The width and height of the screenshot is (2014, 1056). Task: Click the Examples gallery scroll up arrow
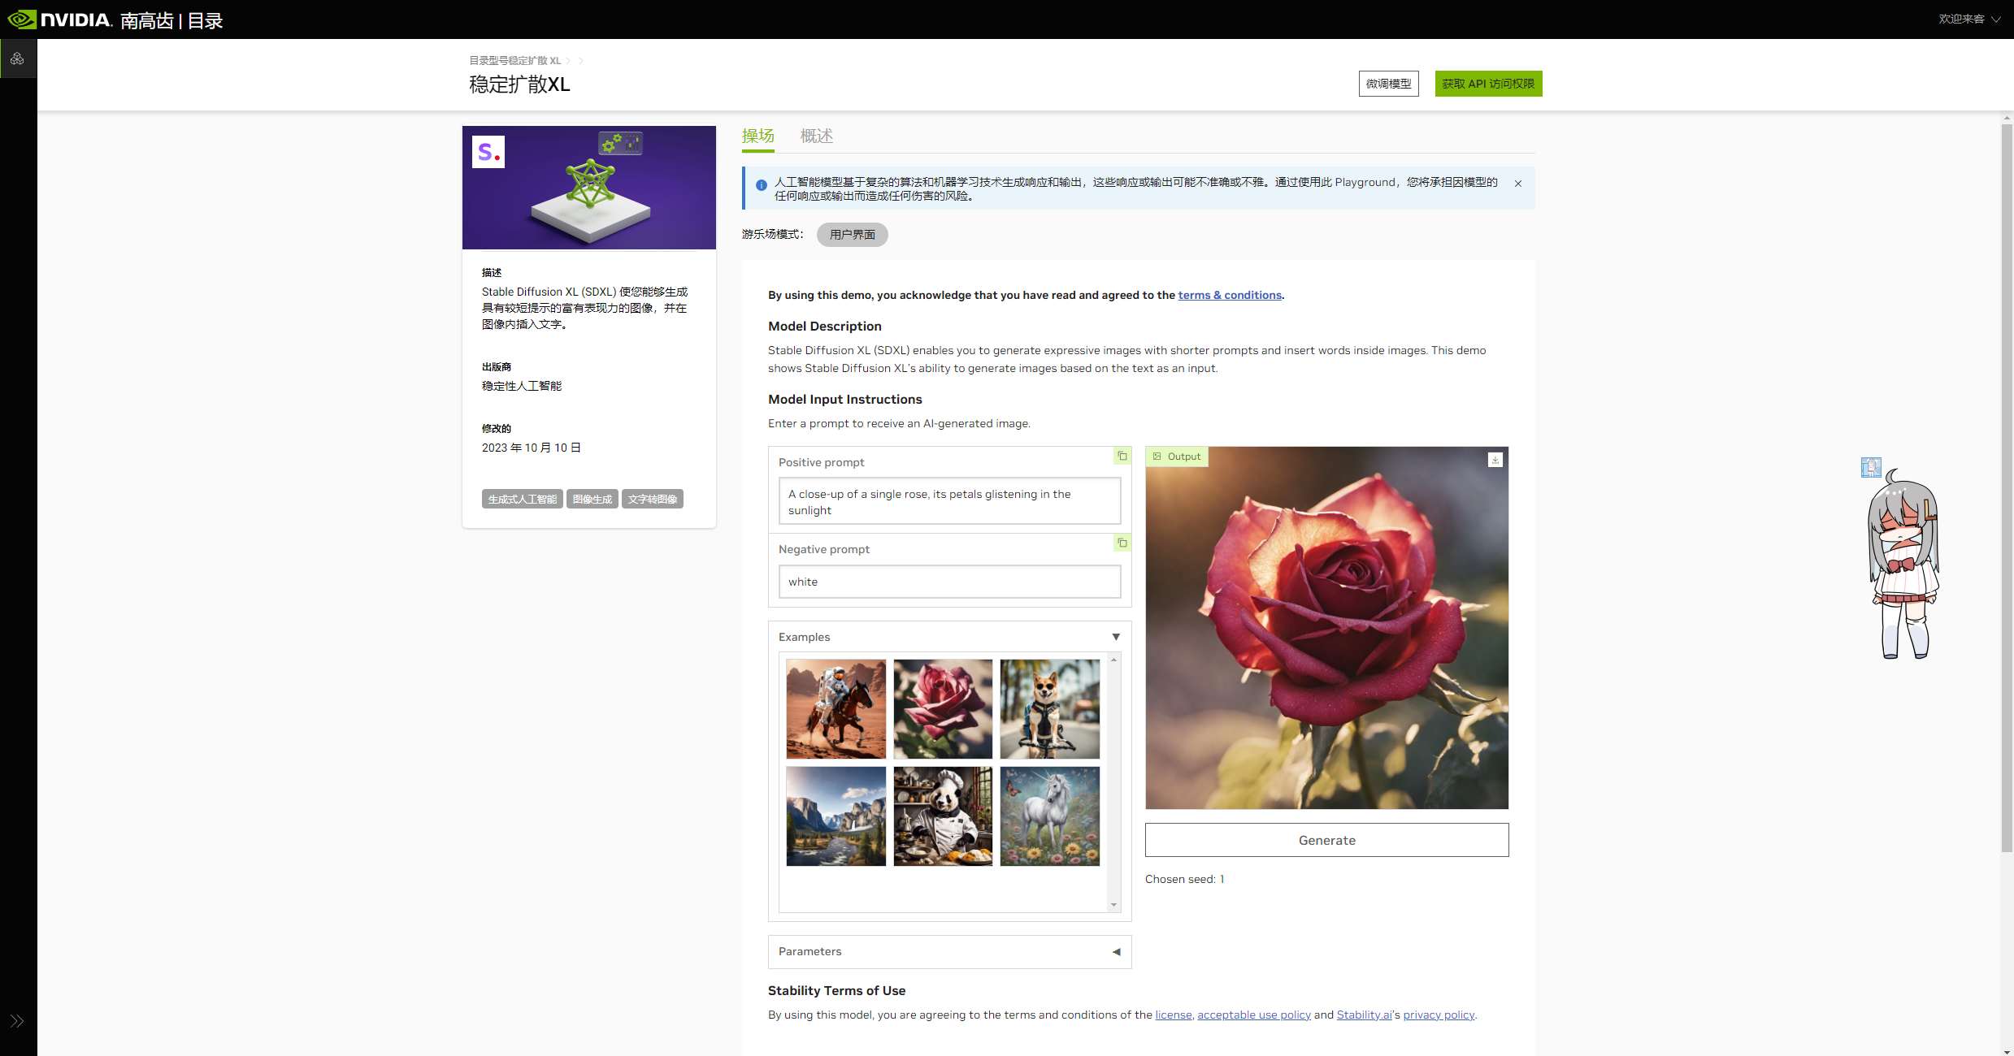(1113, 660)
